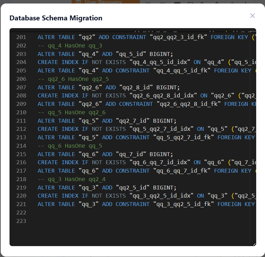Screen dimensions: 265x257
Task: Select comment '-- qq_3 HasOne qq2_4'
Action: click(72, 179)
